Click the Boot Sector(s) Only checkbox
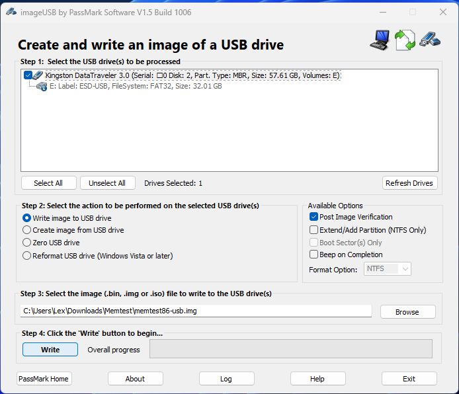The height and width of the screenshot is (394, 459). coord(313,243)
